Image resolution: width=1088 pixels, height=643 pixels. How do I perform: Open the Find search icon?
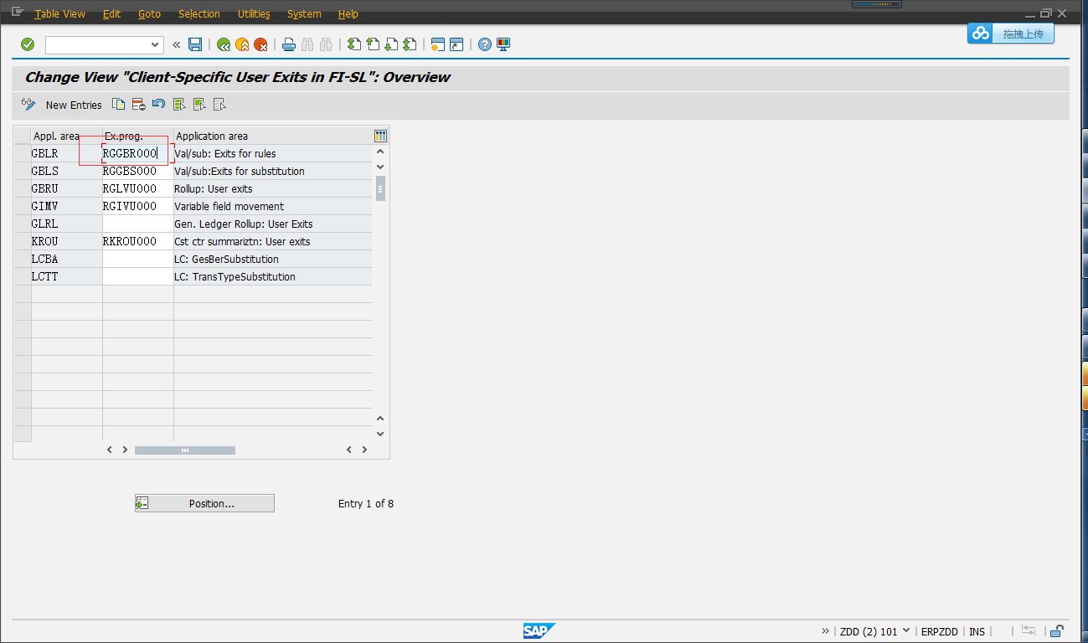307,44
